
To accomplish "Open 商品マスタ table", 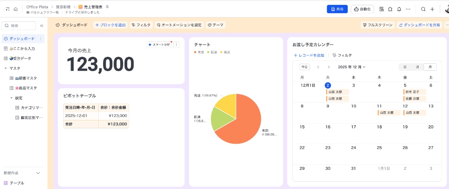I will point(25,88).
